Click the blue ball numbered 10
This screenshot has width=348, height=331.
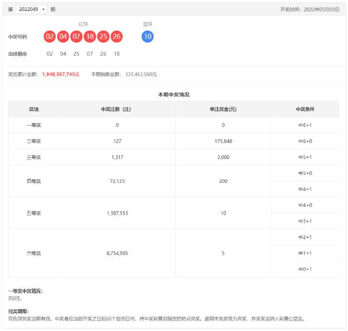(x=148, y=37)
